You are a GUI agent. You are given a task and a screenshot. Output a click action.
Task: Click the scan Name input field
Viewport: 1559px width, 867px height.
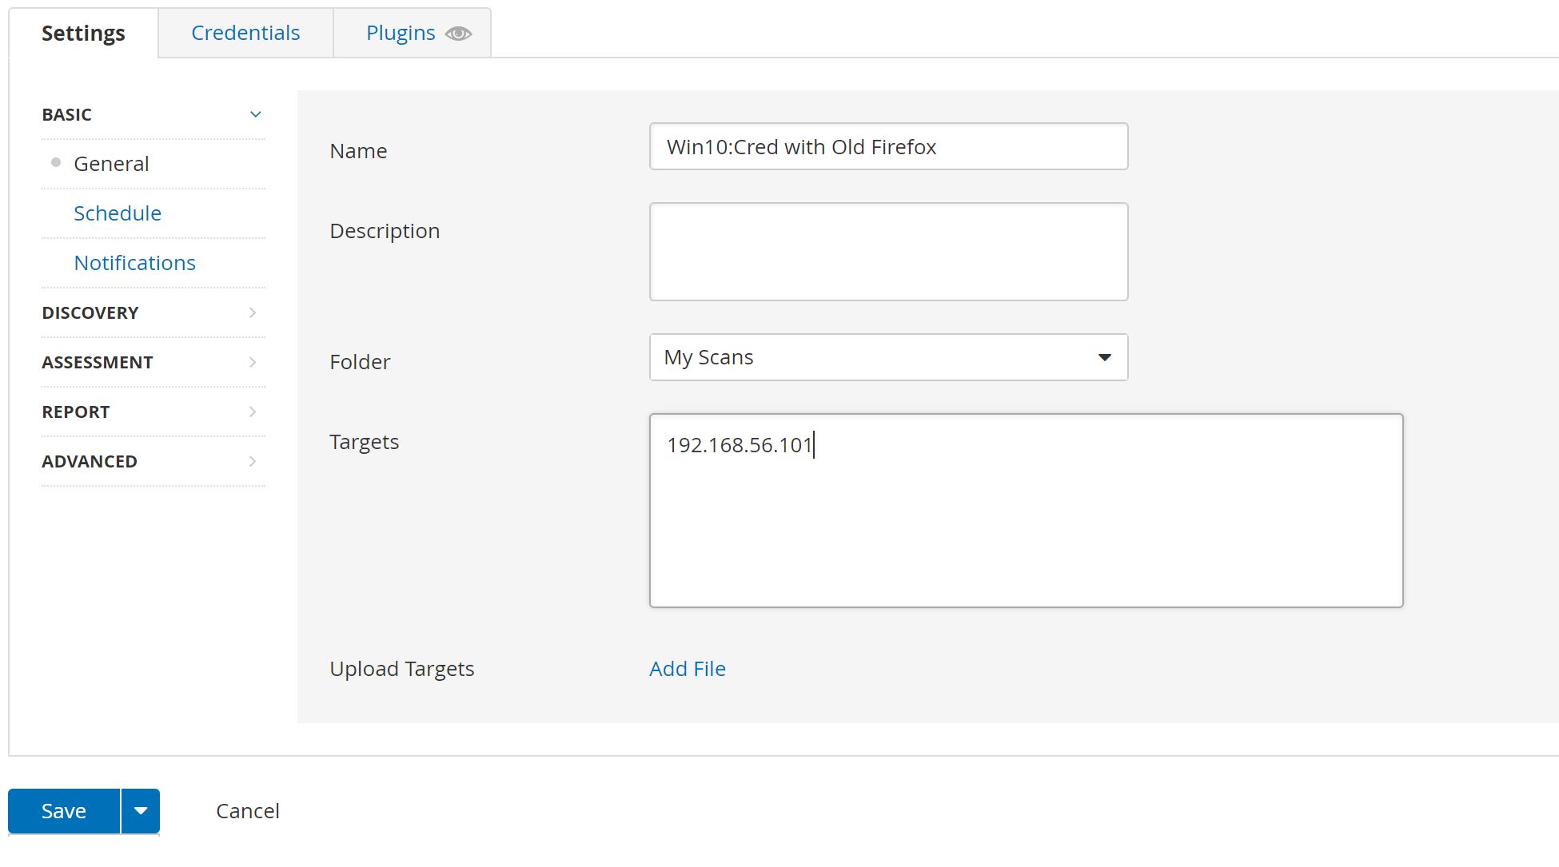(887, 146)
